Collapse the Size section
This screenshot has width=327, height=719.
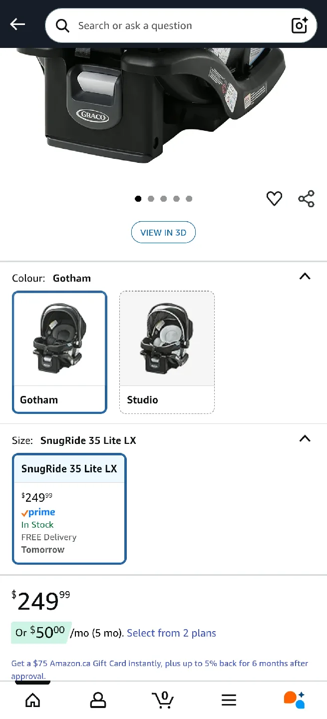pos(305,439)
